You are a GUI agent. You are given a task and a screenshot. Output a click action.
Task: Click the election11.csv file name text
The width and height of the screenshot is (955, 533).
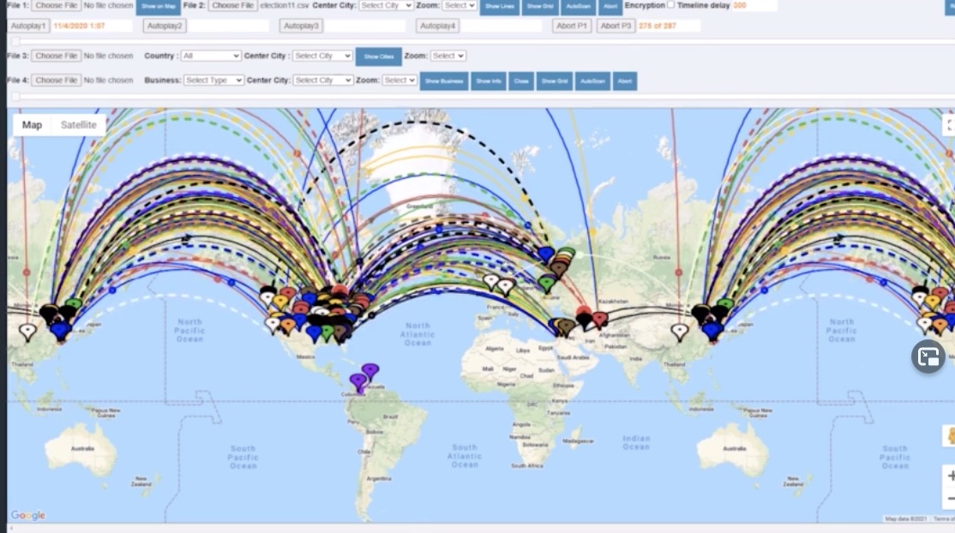(x=285, y=5)
